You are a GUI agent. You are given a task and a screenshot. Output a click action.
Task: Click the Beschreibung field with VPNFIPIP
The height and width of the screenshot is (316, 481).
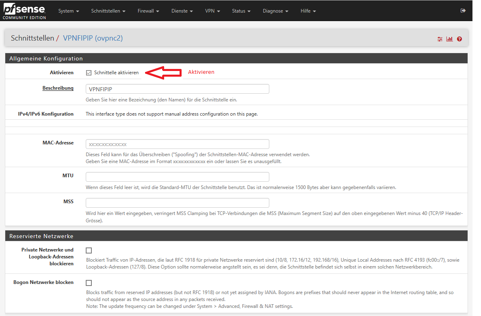pyautogui.click(x=177, y=89)
